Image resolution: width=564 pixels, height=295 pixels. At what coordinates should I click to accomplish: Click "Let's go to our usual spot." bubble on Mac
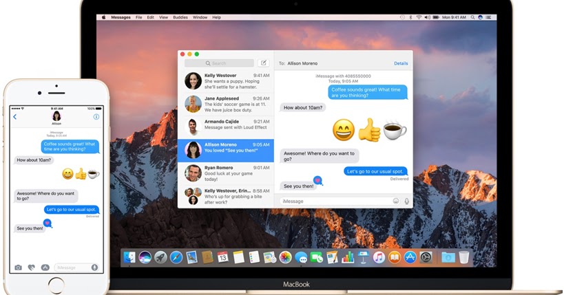coord(375,171)
